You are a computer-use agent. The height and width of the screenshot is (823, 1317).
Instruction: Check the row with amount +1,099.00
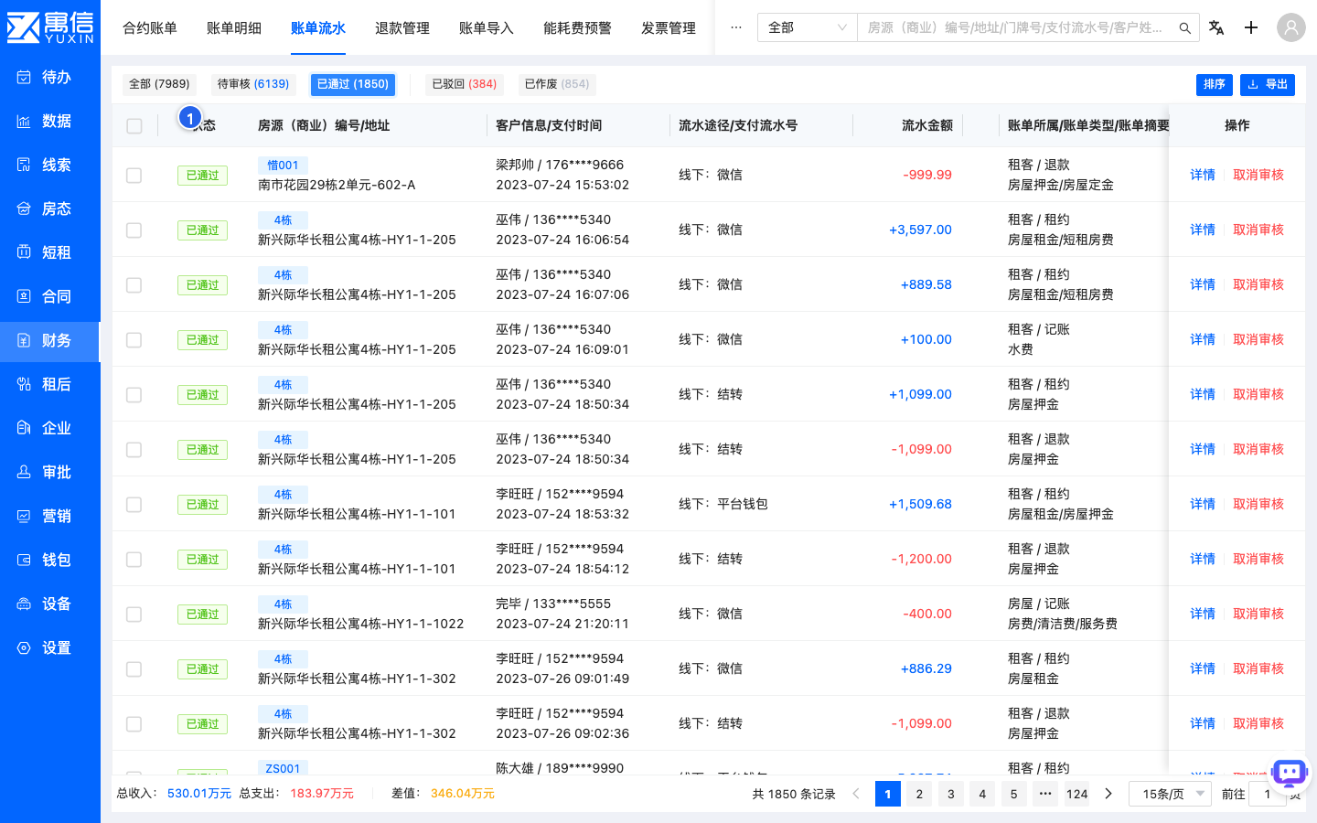point(134,394)
